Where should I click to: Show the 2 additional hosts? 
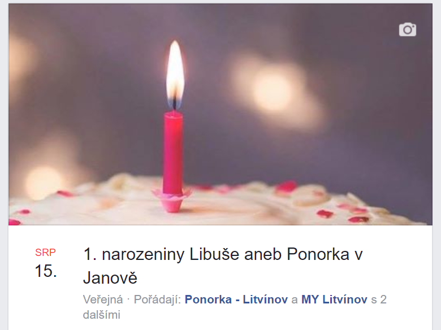pyautogui.click(x=379, y=299)
